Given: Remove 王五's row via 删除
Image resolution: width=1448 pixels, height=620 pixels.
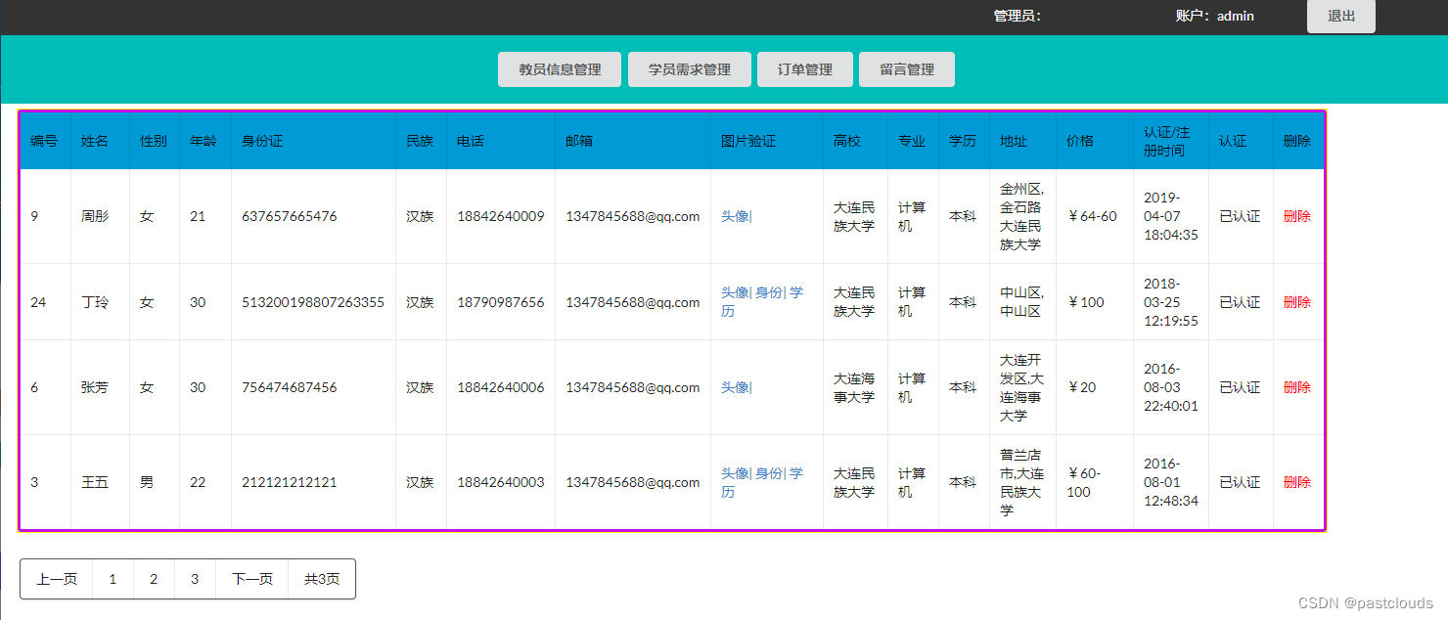Looking at the screenshot, I should (x=1296, y=481).
